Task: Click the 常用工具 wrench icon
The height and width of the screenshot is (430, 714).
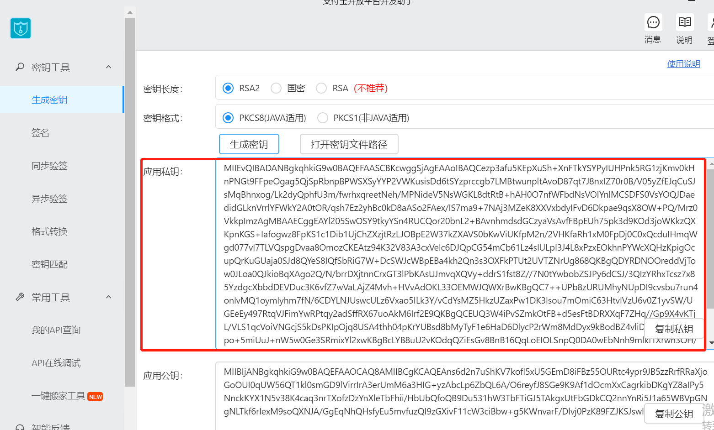Action: click(19, 297)
